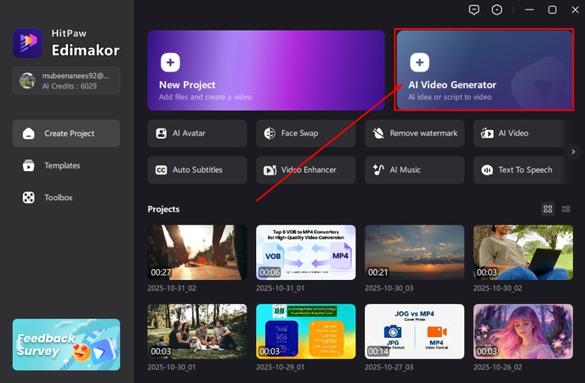Open the AI Music tool

414,170
